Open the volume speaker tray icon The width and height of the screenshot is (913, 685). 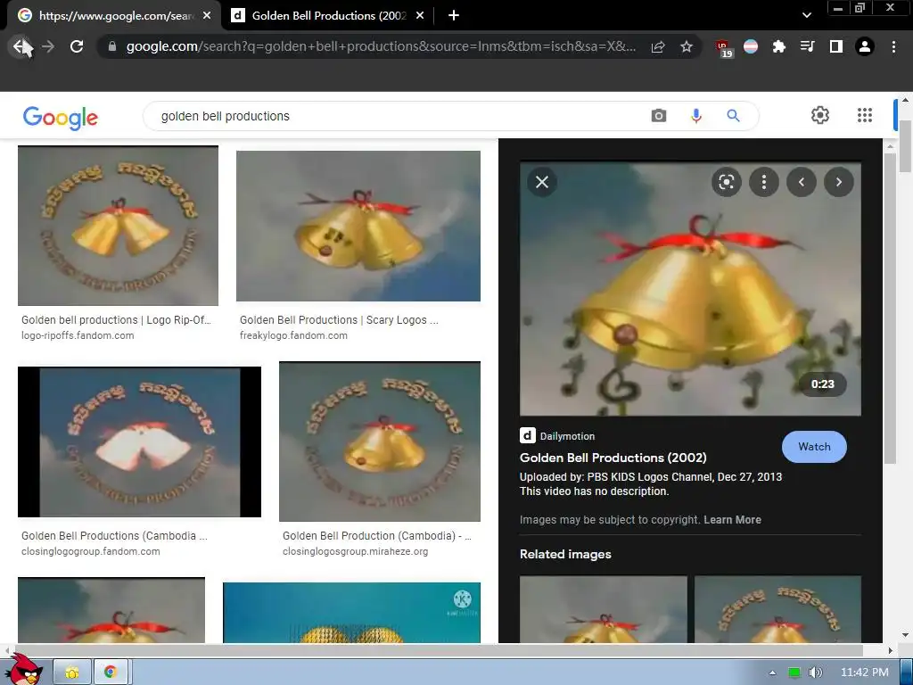pos(815,673)
